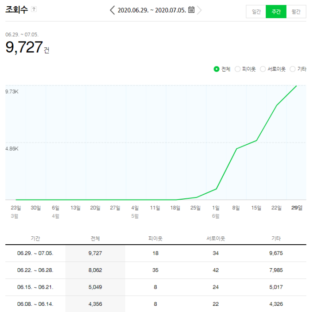Click the 5,049 total cell

pos(95,287)
